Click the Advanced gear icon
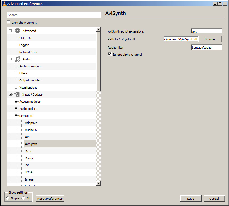 [17, 31]
